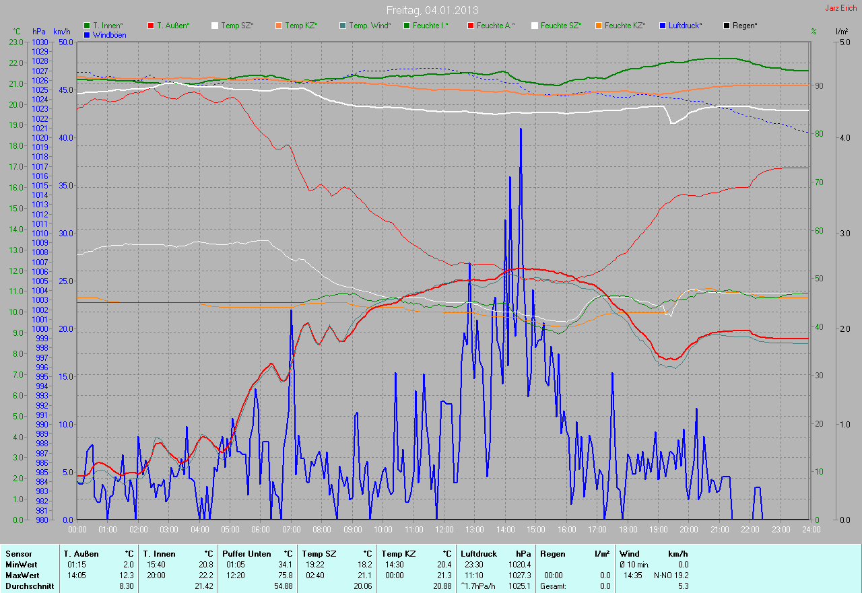This screenshot has height=593, width=862.
Task: Click the Jarz Erich label
Action: pyautogui.click(x=841, y=8)
